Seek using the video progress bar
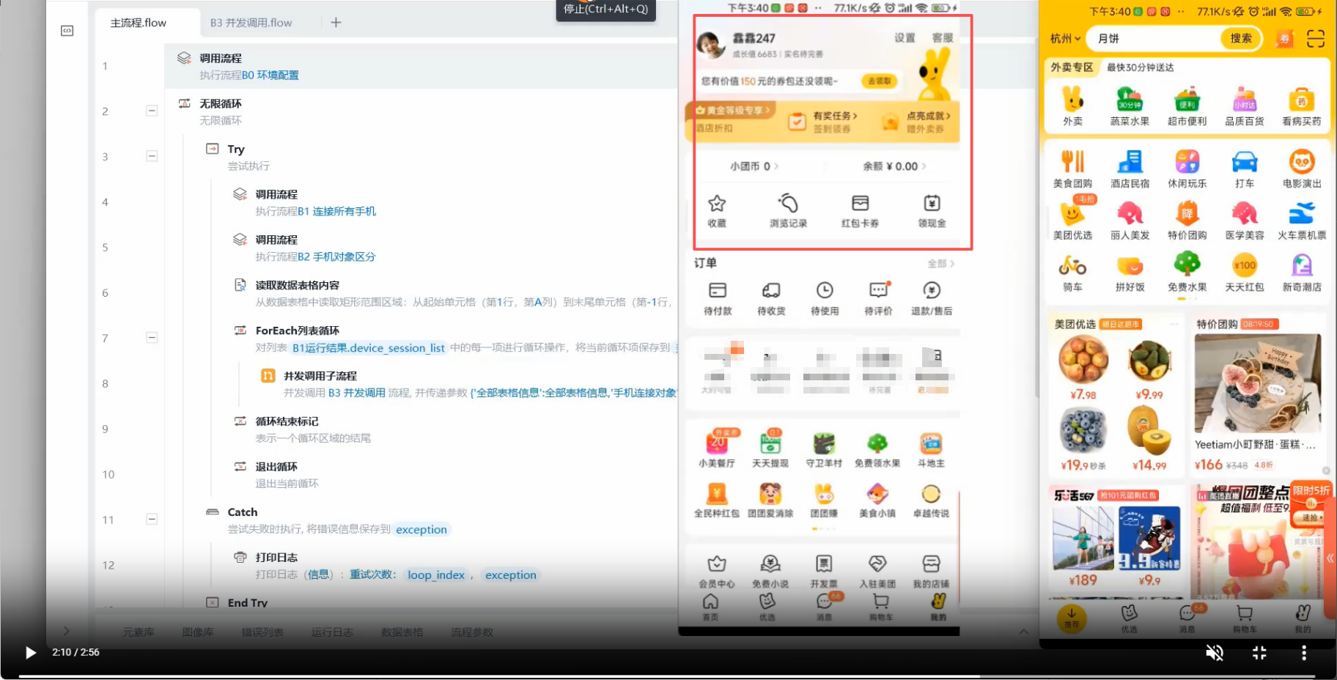Viewport: 1337px width, 680px height. (x=667, y=676)
